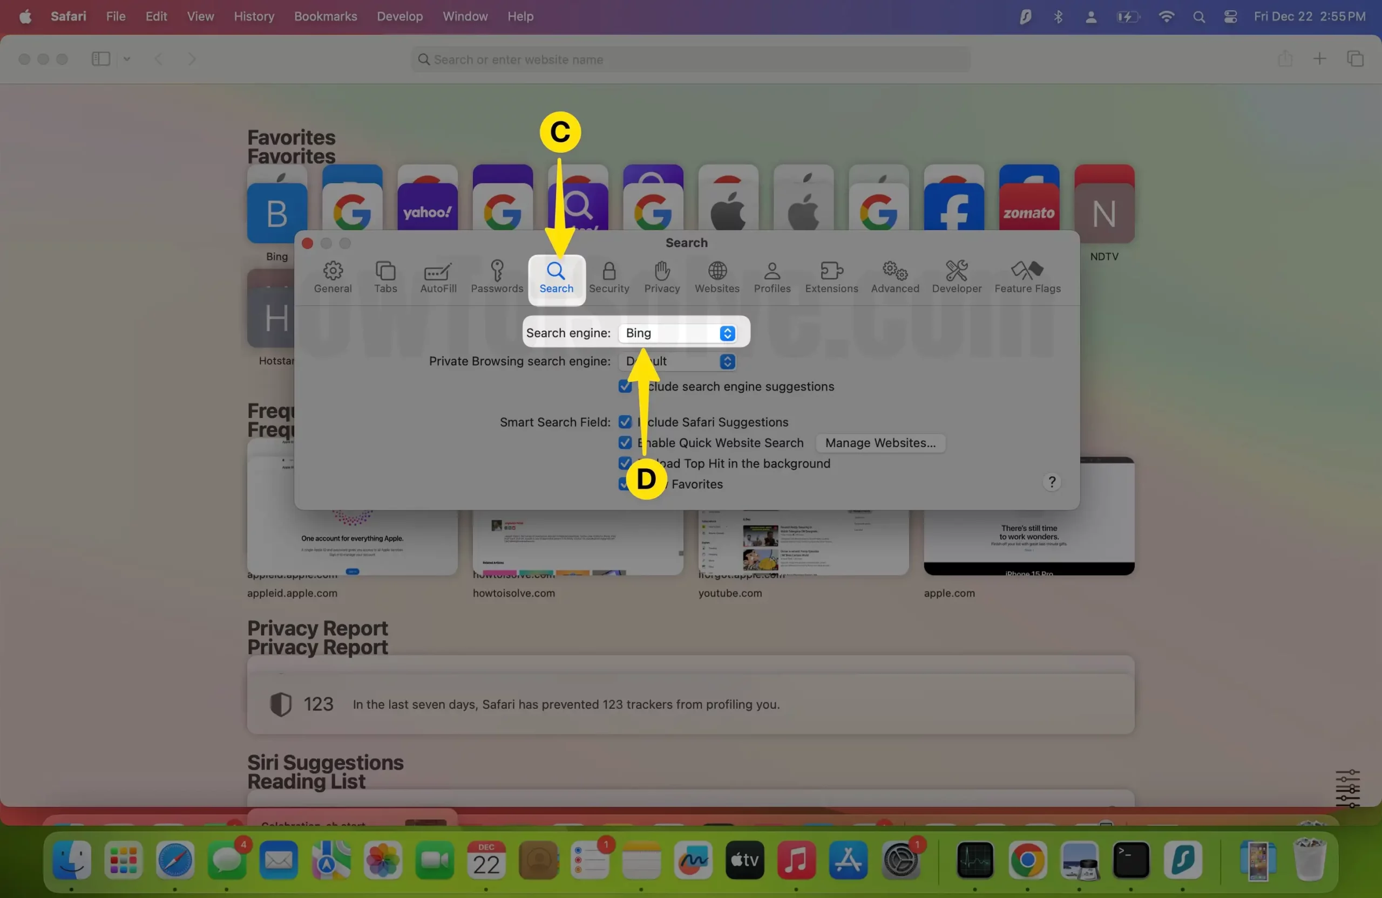Click the Wi-Fi status icon
The image size is (1382, 898).
(x=1166, y=16)
